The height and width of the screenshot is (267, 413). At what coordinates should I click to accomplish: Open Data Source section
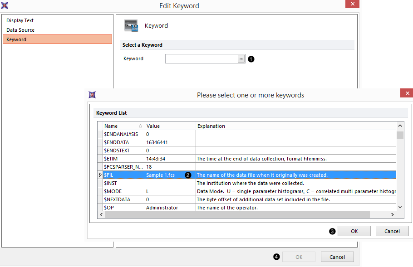pyautogui.click(x=20, y=30)
